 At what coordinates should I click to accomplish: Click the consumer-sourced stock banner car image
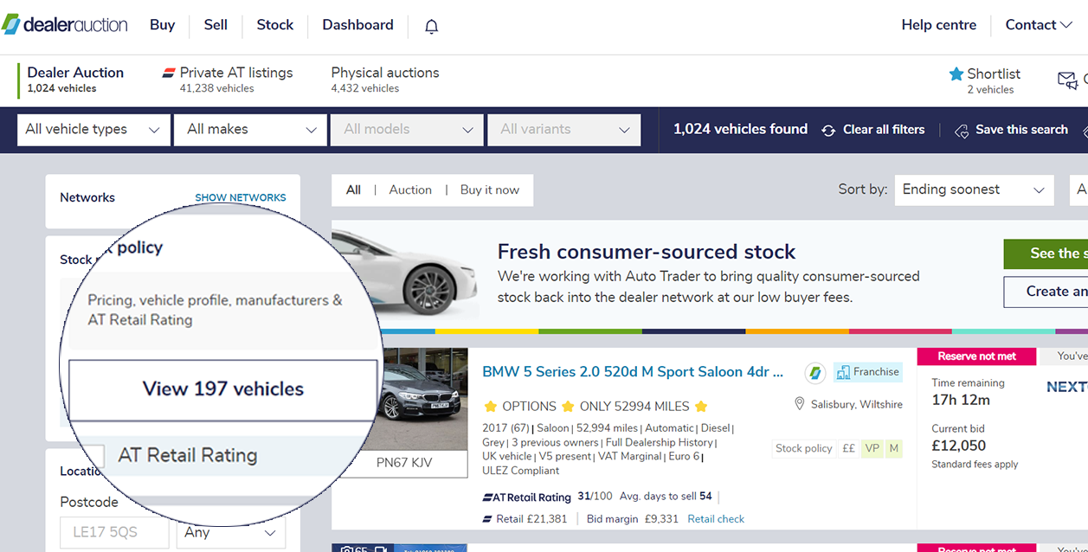click(405, 274)
